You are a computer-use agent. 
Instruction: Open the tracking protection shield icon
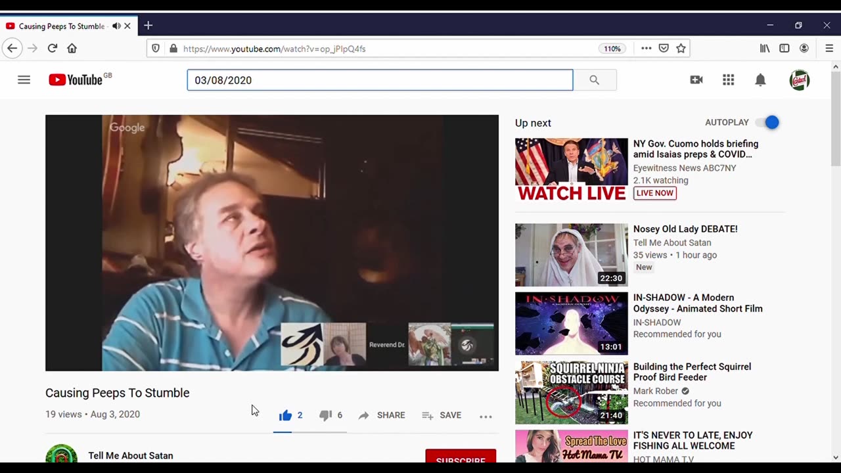(156, 49)
